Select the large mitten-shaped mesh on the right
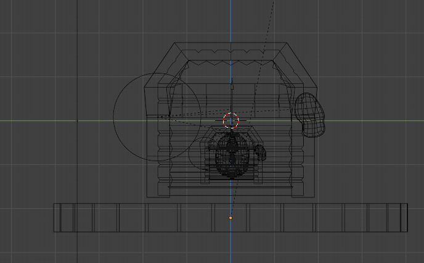The width and height of the screenshot is (424, 263). click(x=311, y=114)
